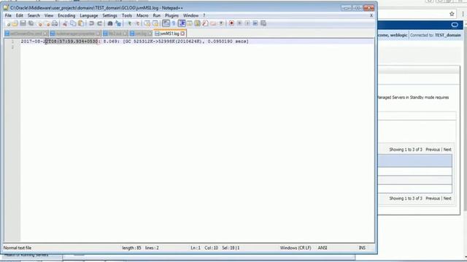Open User Defined Language dialog icon
The image size is (467, 262).
coord(190,23)
